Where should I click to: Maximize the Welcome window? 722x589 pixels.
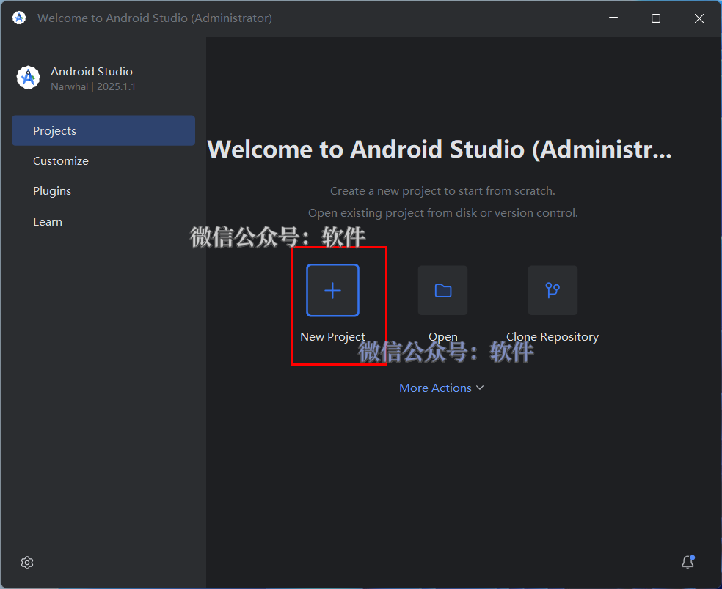click(x=656, y=18)
